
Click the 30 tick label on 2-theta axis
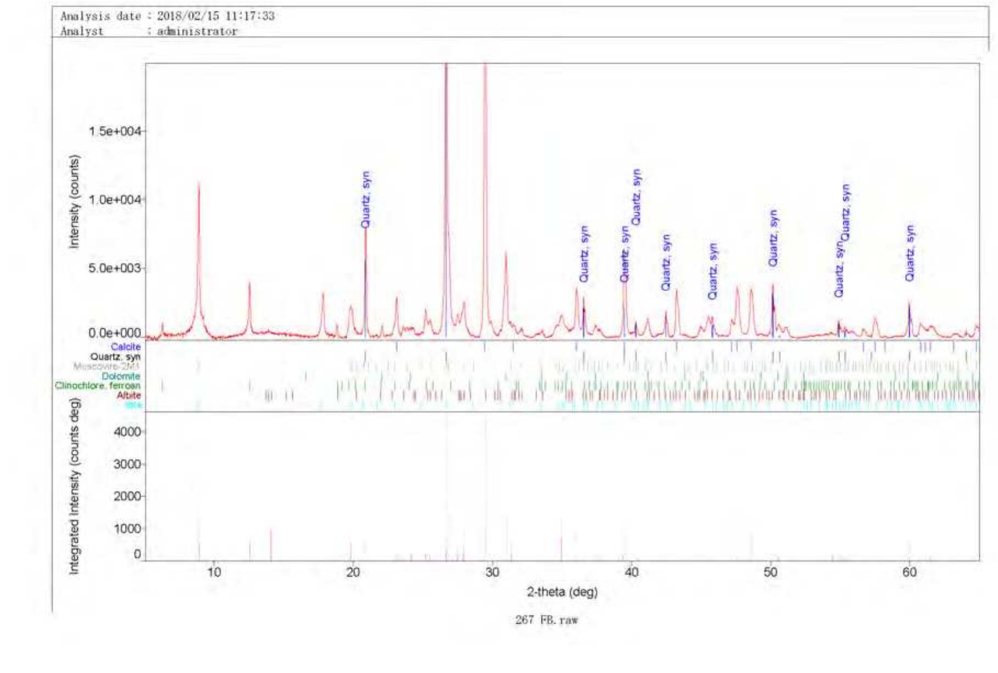point(492,573)
